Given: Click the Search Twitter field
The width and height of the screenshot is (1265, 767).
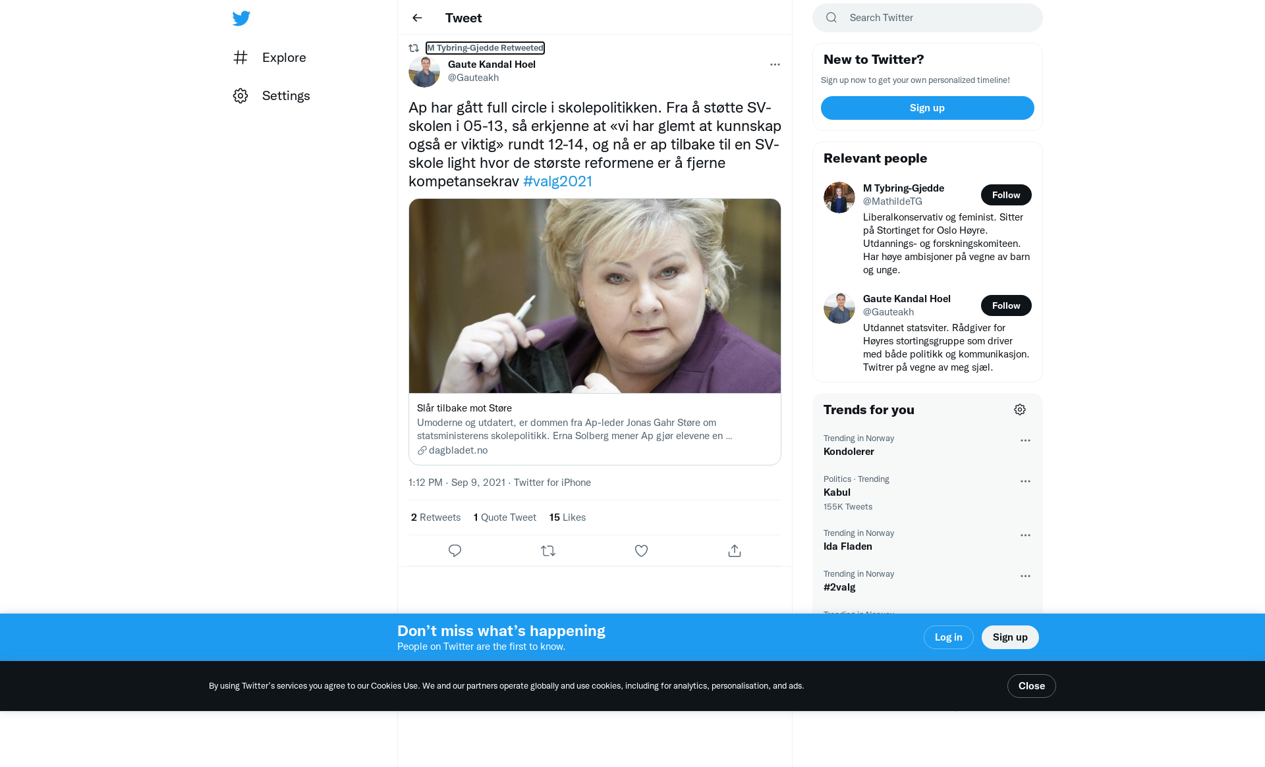Looking at the screenshot, I should (927, 18).
